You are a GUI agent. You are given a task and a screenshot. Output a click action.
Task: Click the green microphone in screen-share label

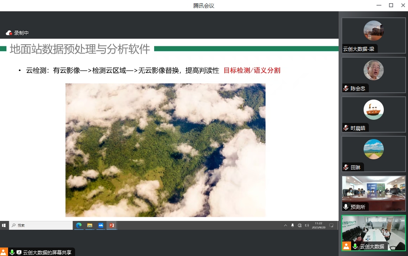click(12, 252)
